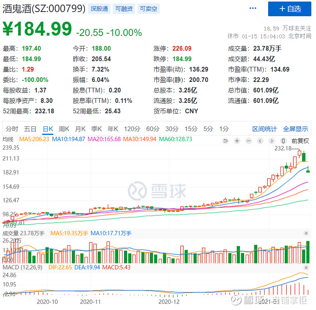Switch to 120分 chart tab
This screenshot has width=316, height=310.
click(132, 129)
